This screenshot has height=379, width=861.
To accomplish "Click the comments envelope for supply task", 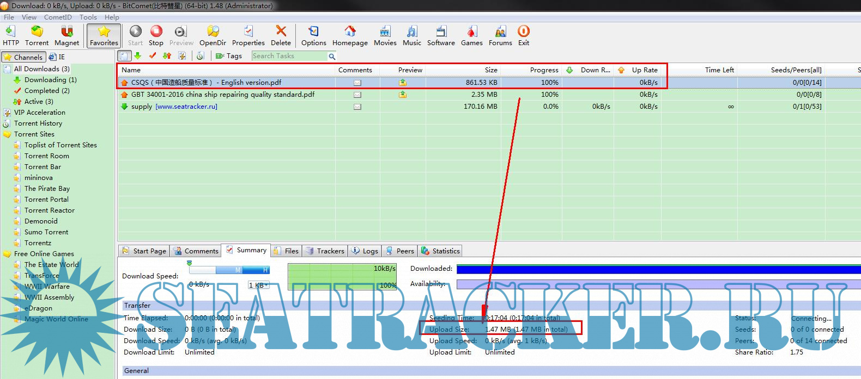I will tap(357, 107).
